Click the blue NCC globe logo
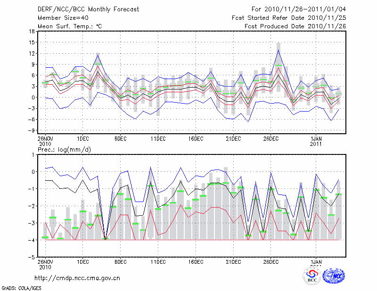This screenshot has height=291, width=377. pos(333,276)
